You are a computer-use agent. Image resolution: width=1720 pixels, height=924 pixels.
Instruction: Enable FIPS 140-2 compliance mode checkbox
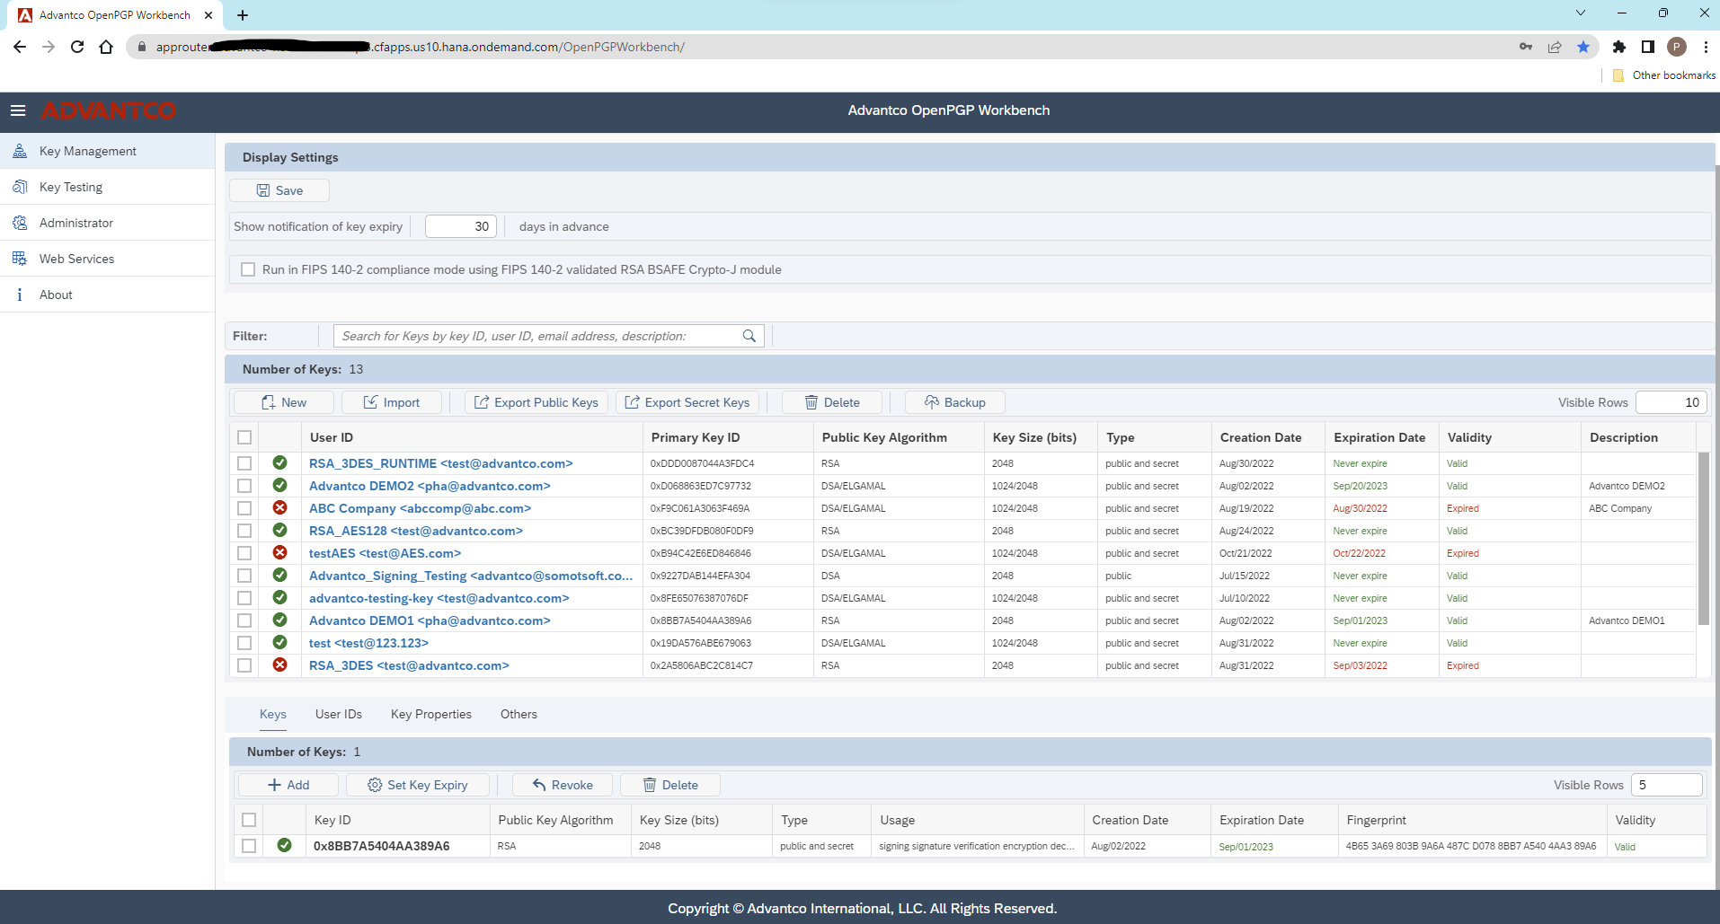coord(248,269)
